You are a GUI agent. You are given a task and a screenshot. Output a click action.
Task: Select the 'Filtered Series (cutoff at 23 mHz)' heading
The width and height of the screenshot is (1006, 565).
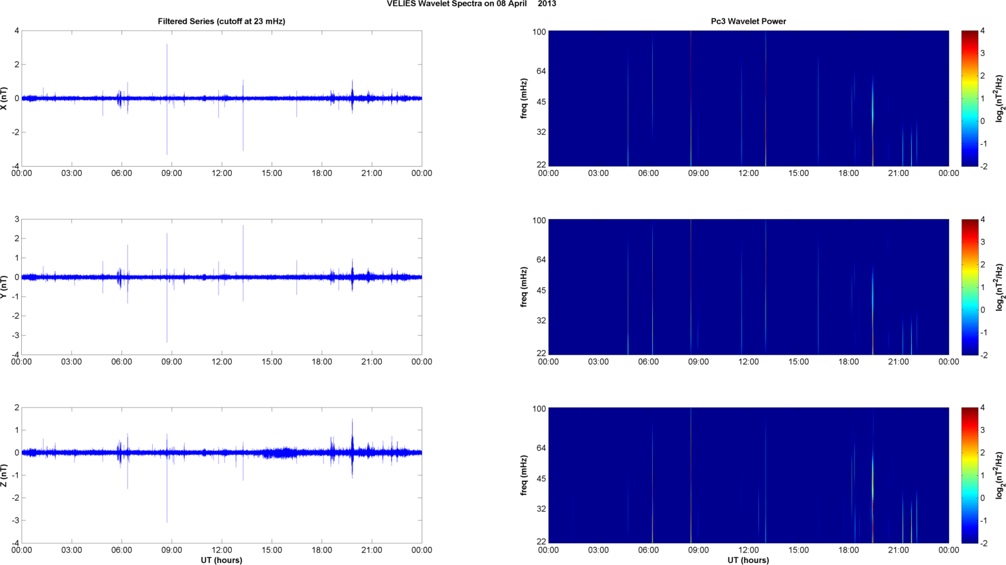click(221, 21)
